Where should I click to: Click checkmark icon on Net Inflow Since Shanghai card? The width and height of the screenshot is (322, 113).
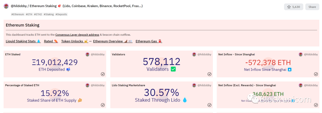click(x=316, y=74)
